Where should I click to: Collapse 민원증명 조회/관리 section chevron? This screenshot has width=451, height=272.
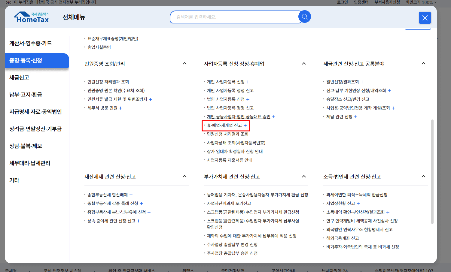(x=184, y=63)
